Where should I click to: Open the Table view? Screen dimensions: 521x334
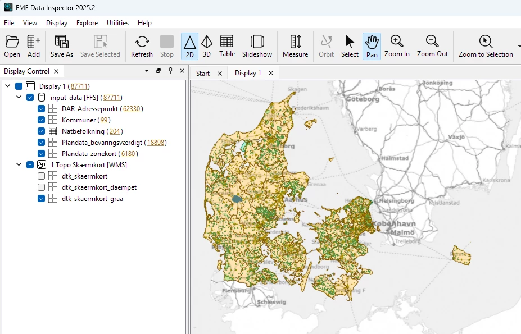[227, 46]
